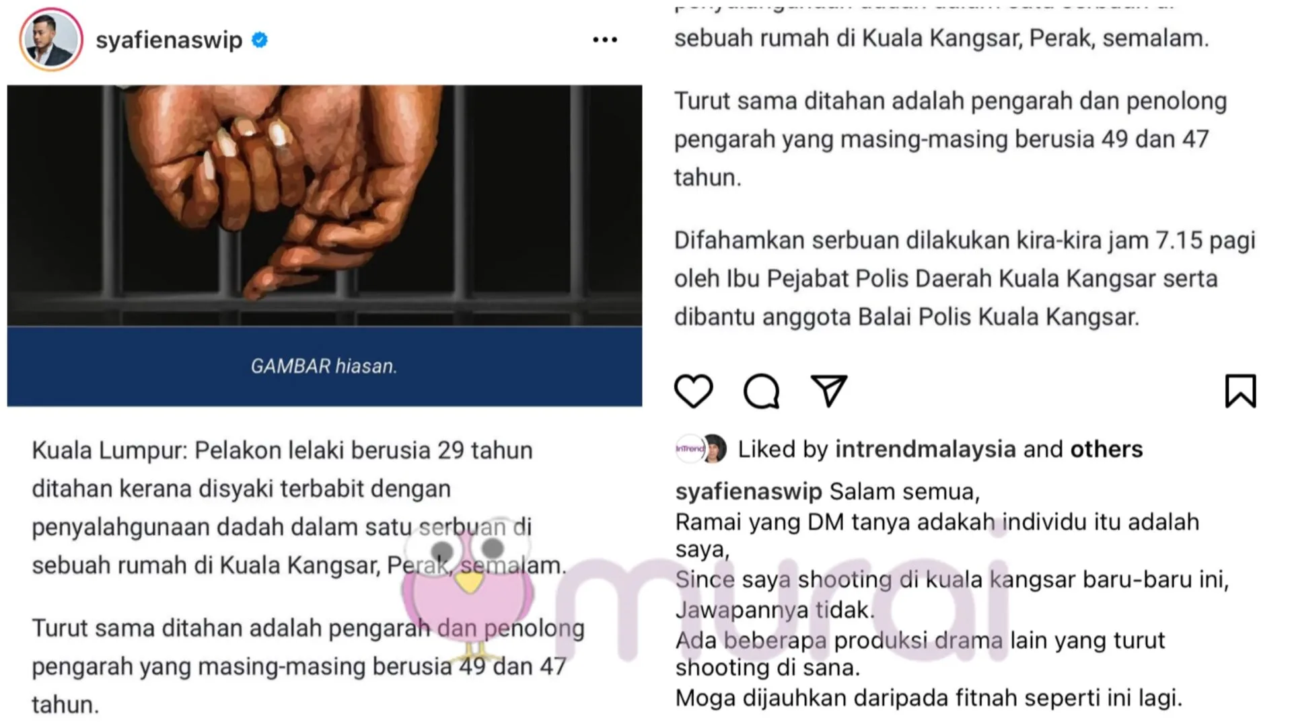Open intrendmalaysia profile from likes

[x=925, y=449]
